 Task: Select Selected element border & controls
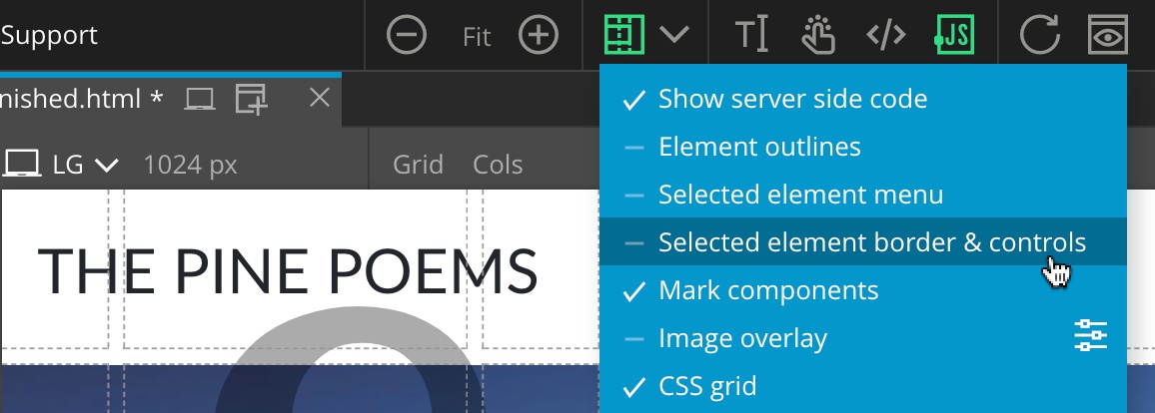(x=862, y=241)
